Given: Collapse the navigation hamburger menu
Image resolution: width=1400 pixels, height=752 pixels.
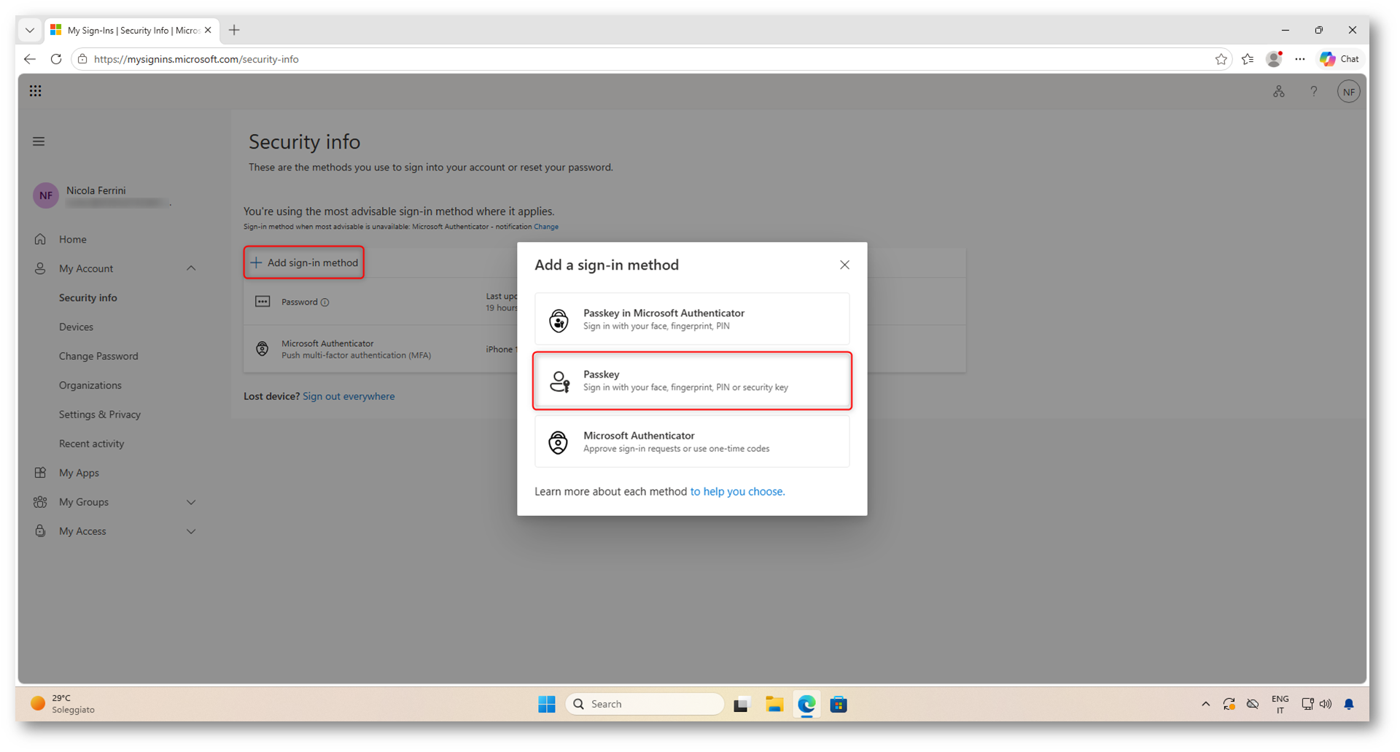Looking at the screenshot, I should [x=39, y=141].
